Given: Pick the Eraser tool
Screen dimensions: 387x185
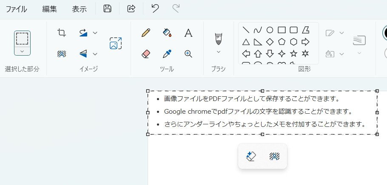Looking at the screenshot, I should (146, 54).
